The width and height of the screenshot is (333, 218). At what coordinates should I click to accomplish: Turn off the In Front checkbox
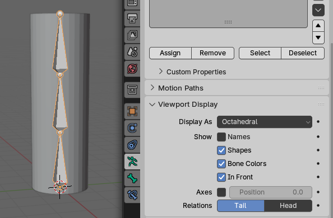click(x=221, y=177)
